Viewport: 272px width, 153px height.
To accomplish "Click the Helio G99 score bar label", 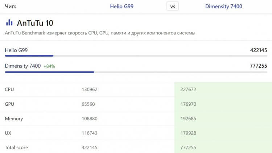I will pos(16,50).
